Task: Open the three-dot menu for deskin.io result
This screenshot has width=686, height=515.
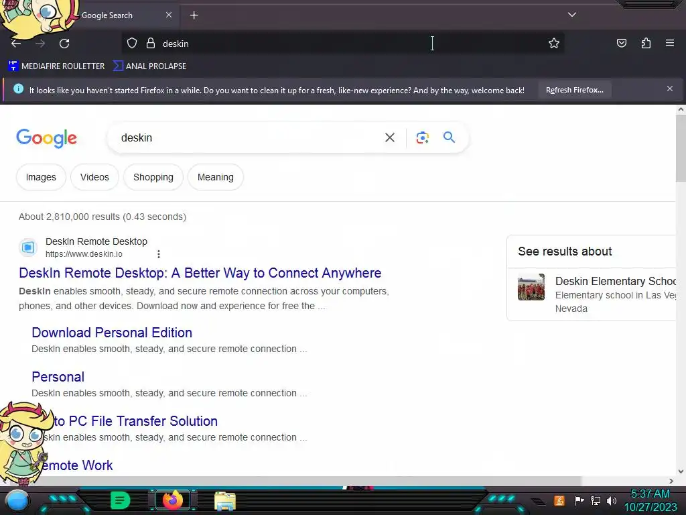Action: point(158,254)
